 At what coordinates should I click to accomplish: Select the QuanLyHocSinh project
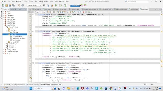[11, 50]
